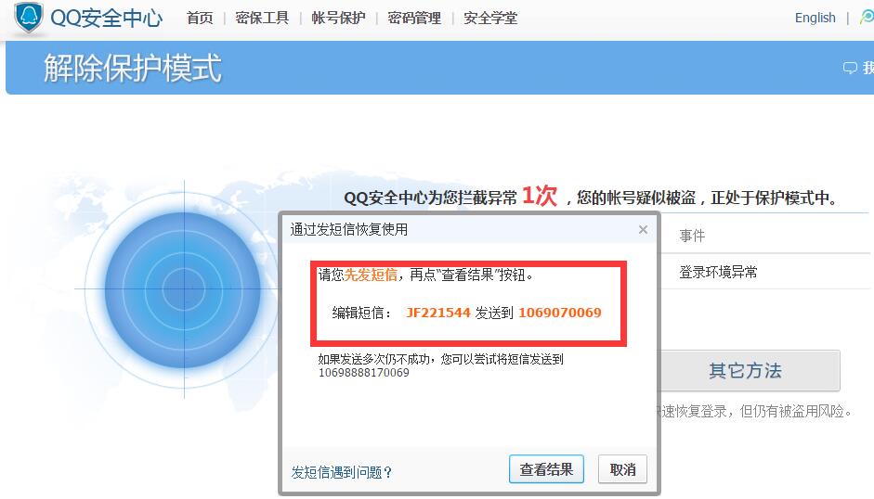Click the QQ penguin shield logo
874x499 pixels.
tap(29, 18)
